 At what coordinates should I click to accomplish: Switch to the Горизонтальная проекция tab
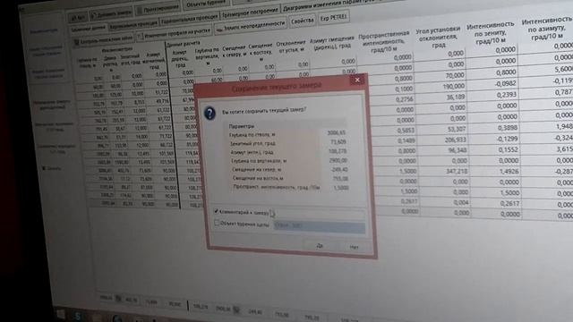point(189,19)
